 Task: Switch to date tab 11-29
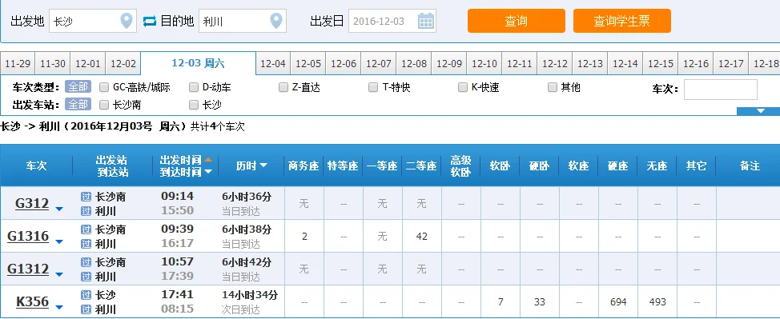click(x=18, y=64)
